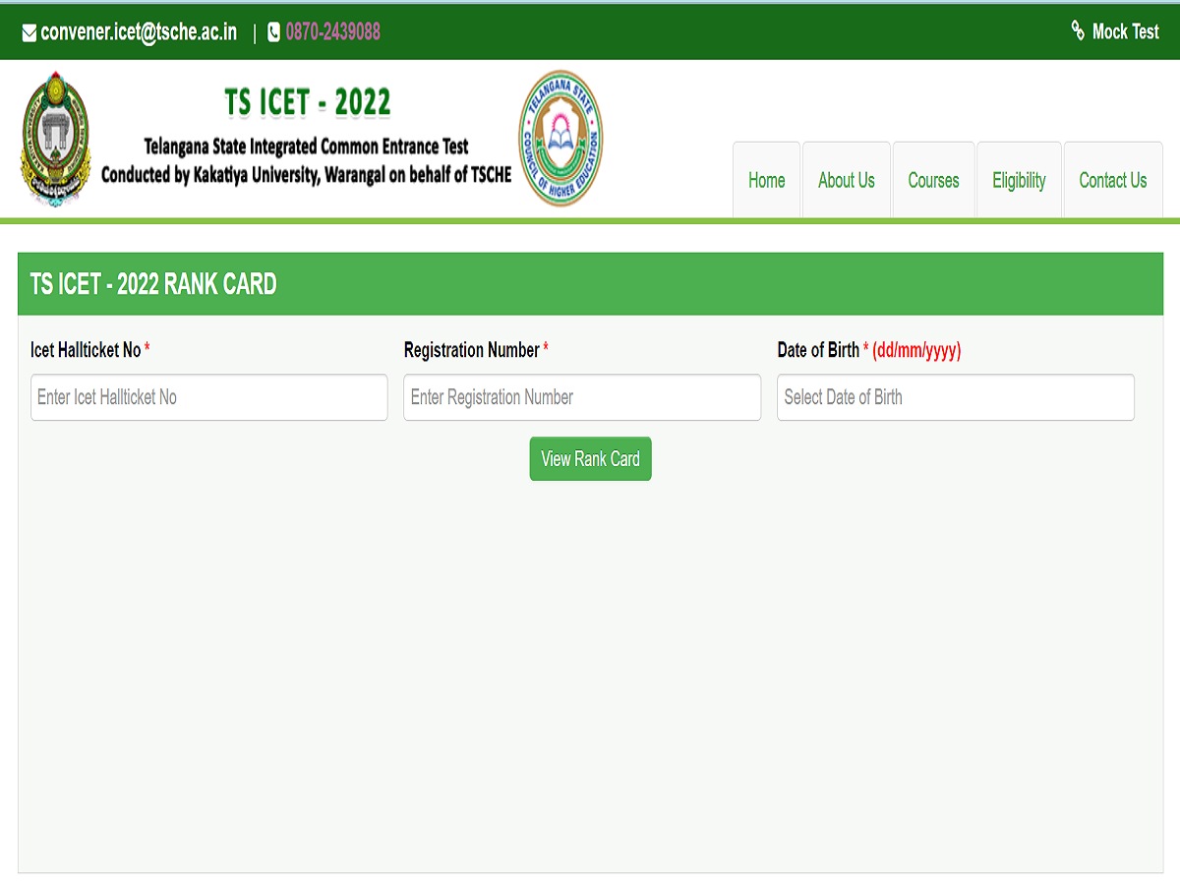Click the TS ICET - 2022 RANK CARD heading

tap(153, 284)
